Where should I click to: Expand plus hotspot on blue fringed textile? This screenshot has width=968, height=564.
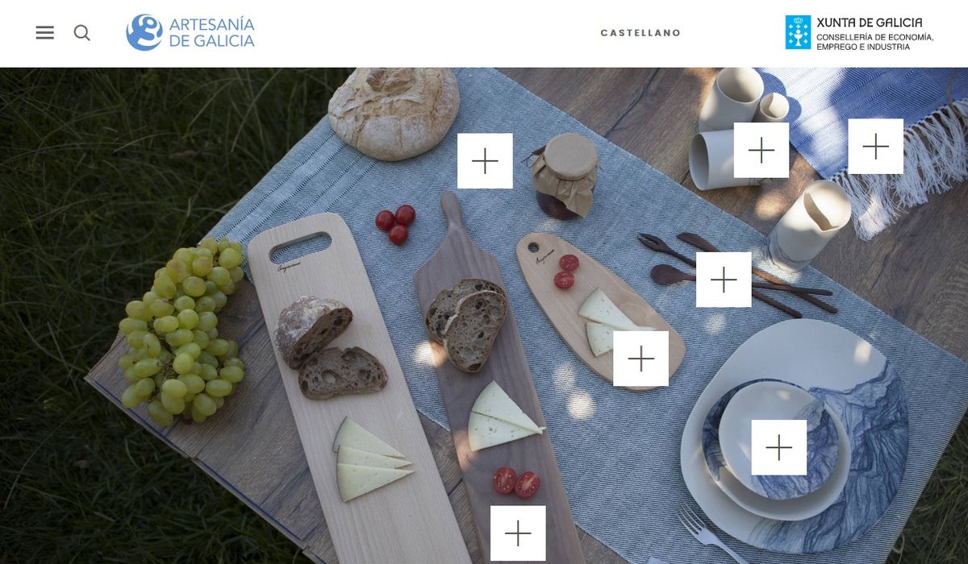(x=875, y=147)
